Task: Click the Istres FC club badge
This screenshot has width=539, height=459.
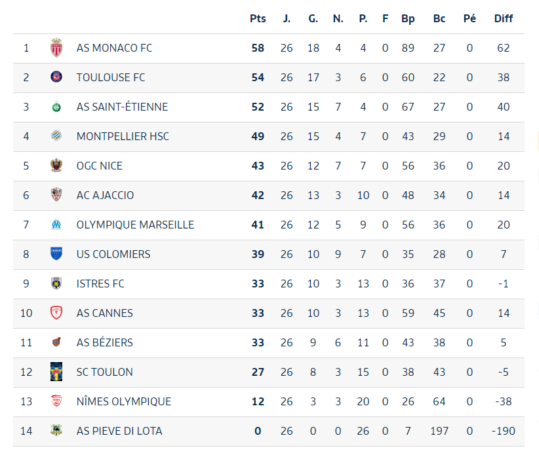Action: [56, 284]
